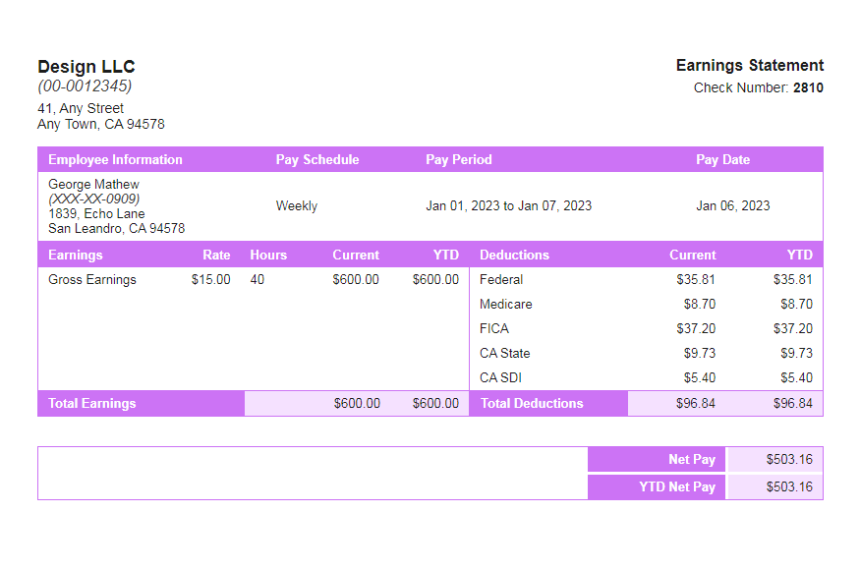Click the Design LLC company name

(x=86, y=66)
